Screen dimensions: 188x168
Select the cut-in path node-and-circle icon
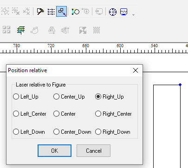click(76, 12)
